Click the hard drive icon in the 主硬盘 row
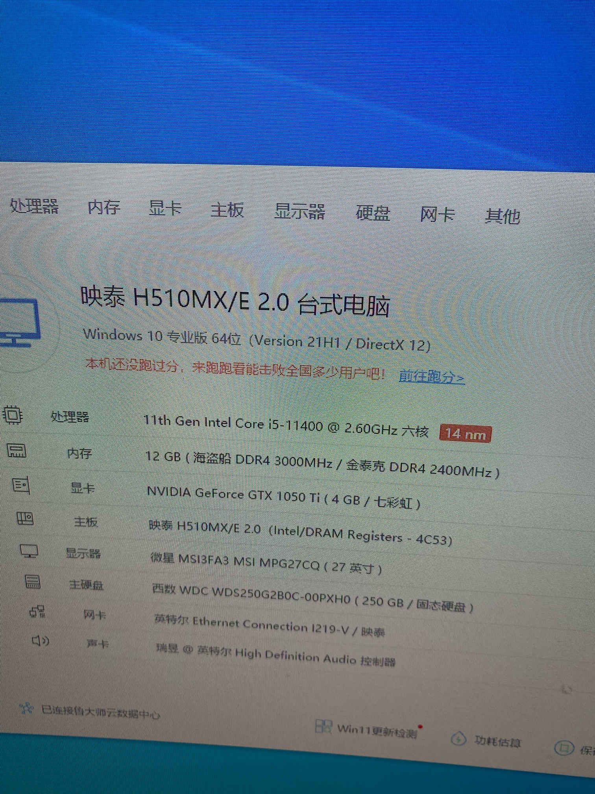 [33, 581]
